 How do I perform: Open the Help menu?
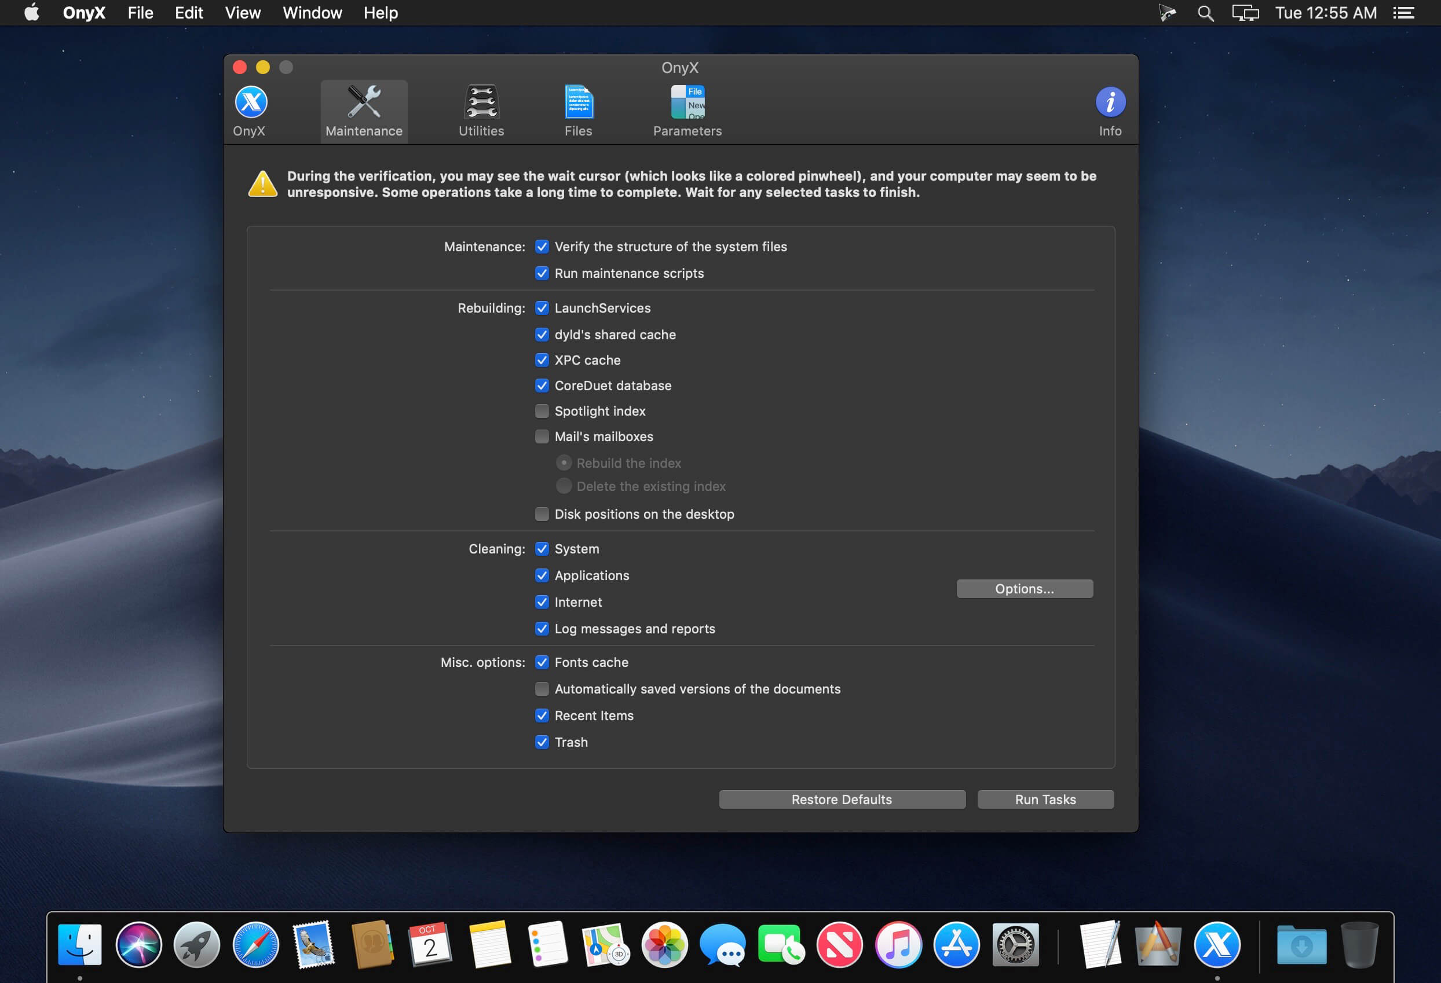(x=380, y=12)
